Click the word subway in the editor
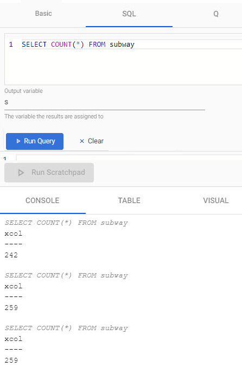The width and height of the screenshot is (242, 379). click(122, 45)
